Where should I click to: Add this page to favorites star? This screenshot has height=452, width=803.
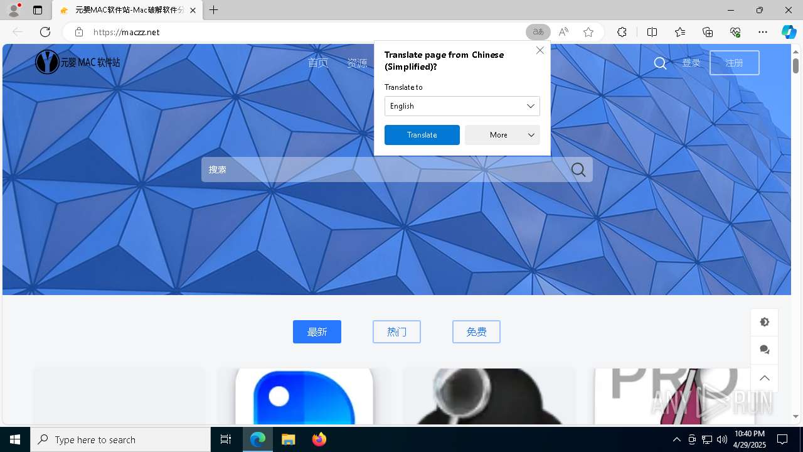[588, 32]
